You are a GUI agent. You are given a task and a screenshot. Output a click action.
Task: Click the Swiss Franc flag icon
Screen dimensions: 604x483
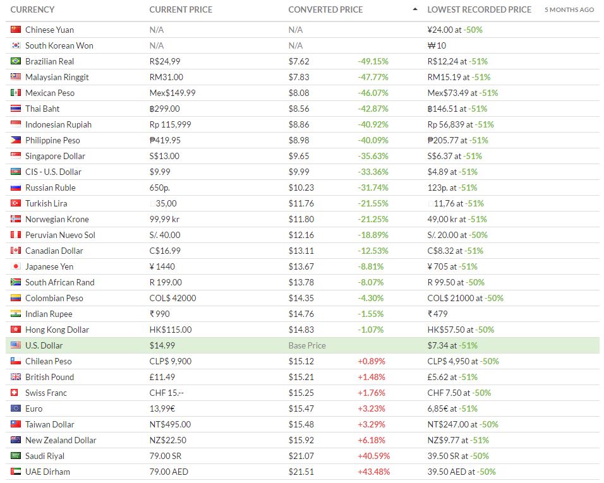[x=16, y=393]
